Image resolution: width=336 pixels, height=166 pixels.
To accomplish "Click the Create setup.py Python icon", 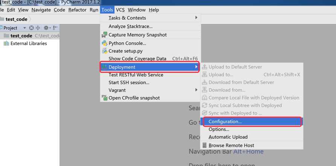I will (x=104, y=51).
